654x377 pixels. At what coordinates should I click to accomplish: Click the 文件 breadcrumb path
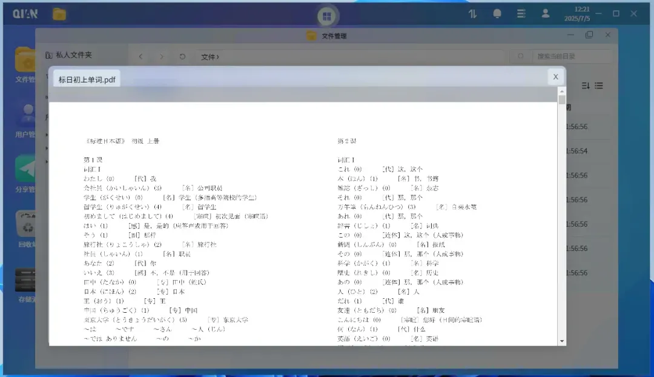[210, 57]
